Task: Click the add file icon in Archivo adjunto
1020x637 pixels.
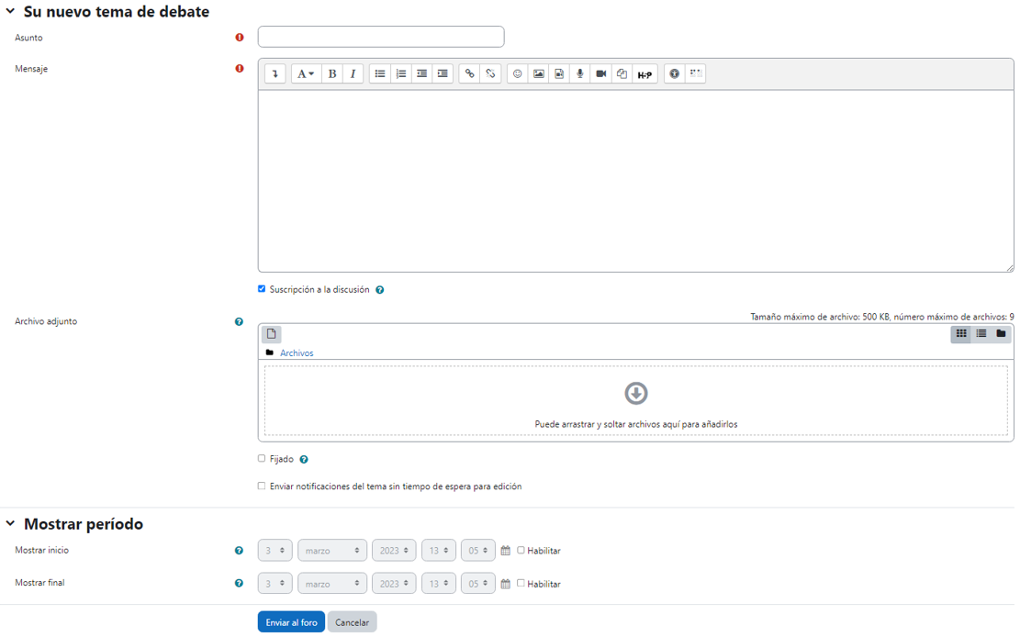Action: [x=272, y=334]
